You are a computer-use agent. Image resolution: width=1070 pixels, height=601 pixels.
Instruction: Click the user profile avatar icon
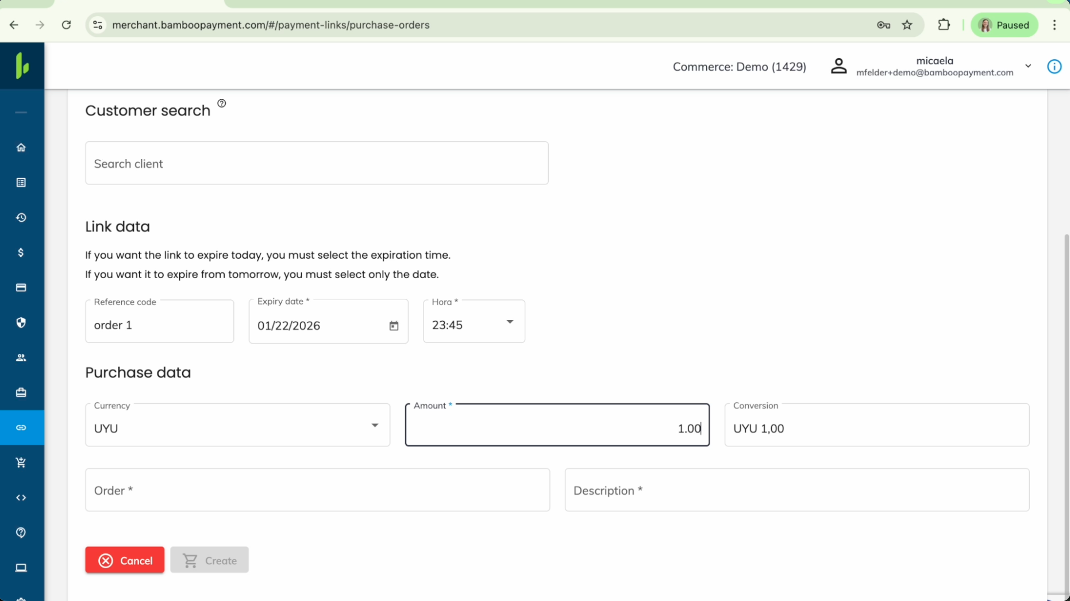[839, 67]
